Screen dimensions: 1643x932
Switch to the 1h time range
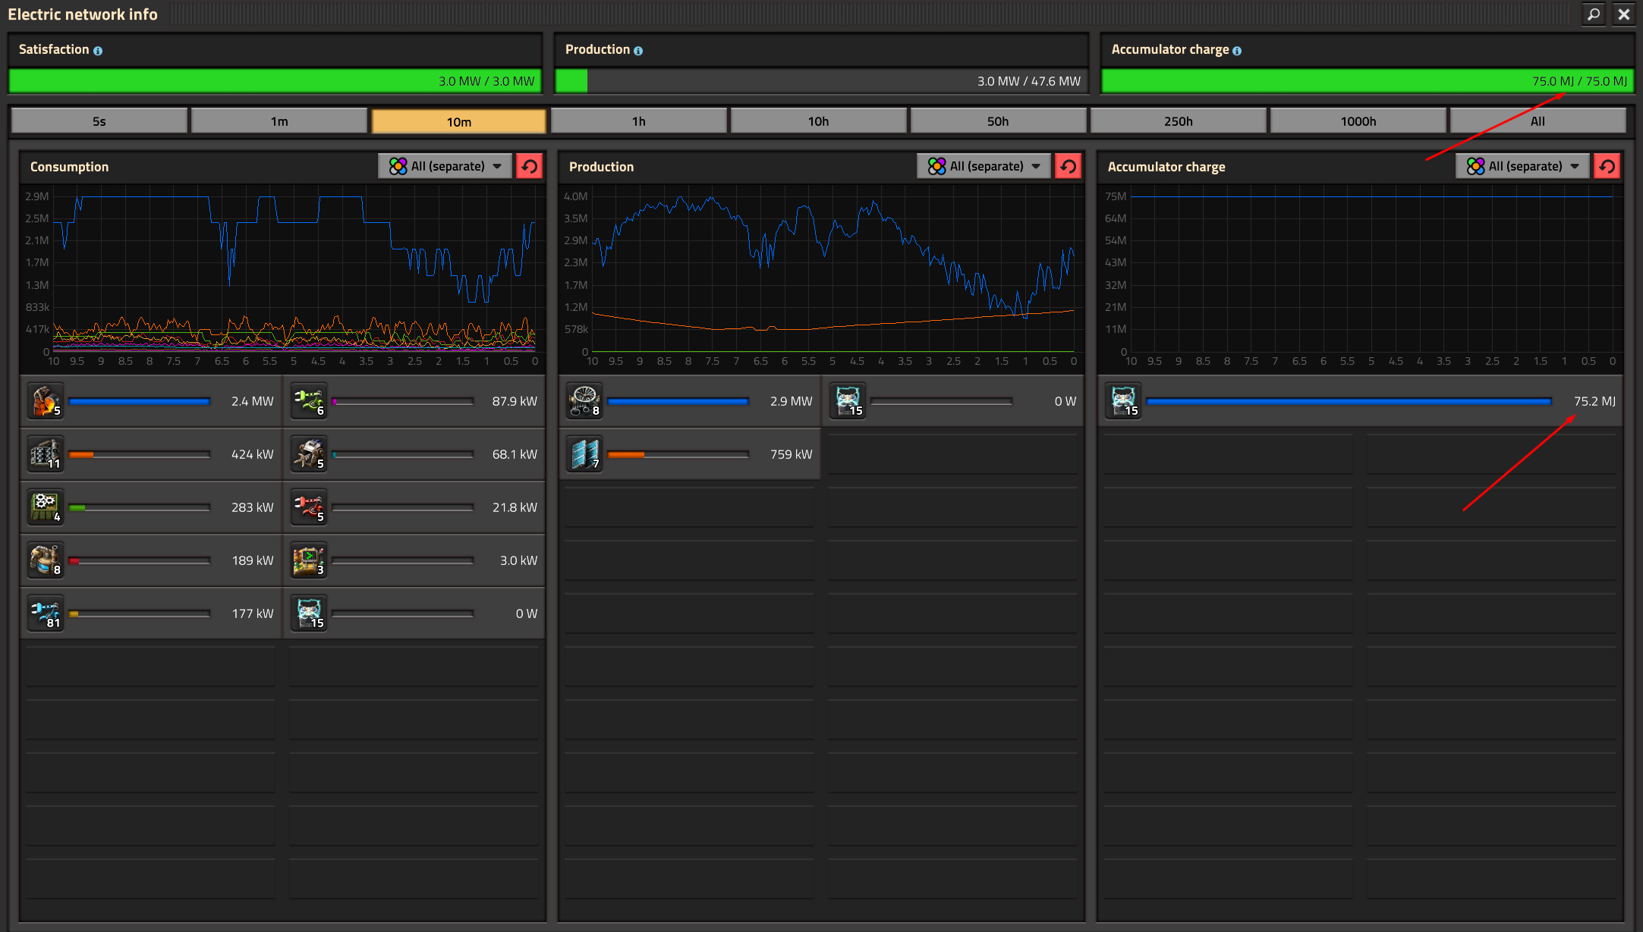pyautogui.click(x=639, y=121)
